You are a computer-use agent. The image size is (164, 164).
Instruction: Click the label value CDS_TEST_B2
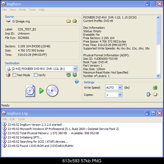(27, 29)
